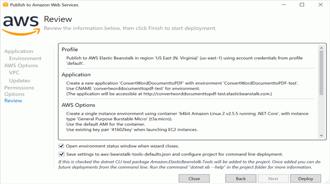This screenshot has height=184, width=330.
Task: Select the Review step in sidebar
Action: 13,101
